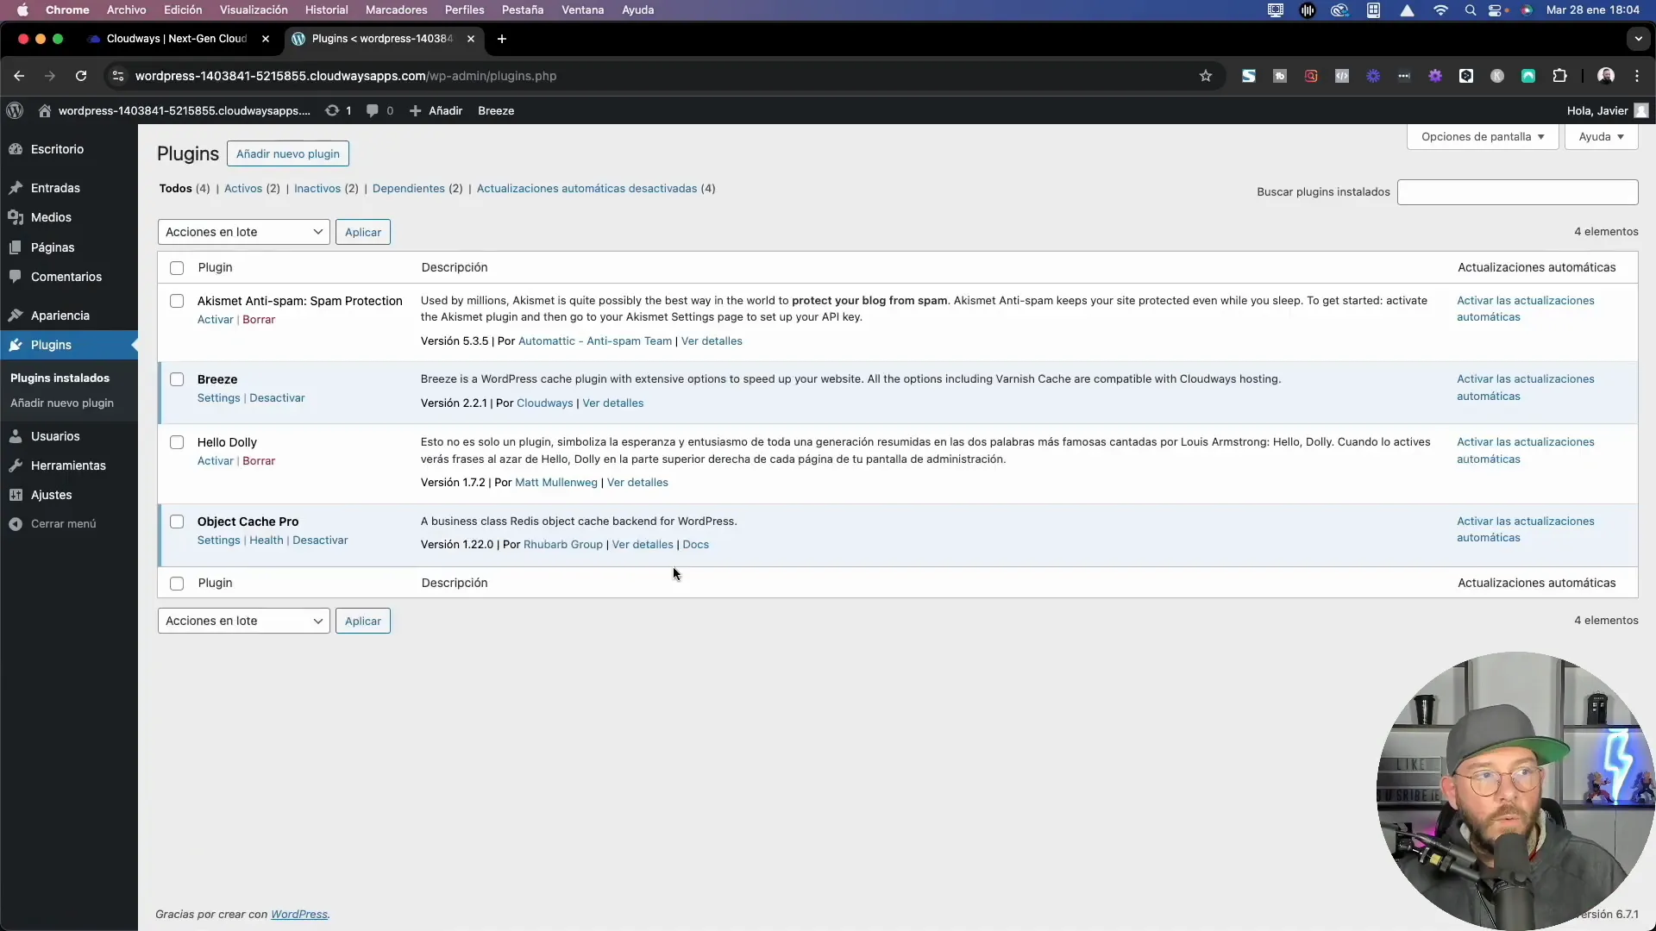Click the site info icon in address bar
Screen dimensions: 1656x931
click(118, 76)
